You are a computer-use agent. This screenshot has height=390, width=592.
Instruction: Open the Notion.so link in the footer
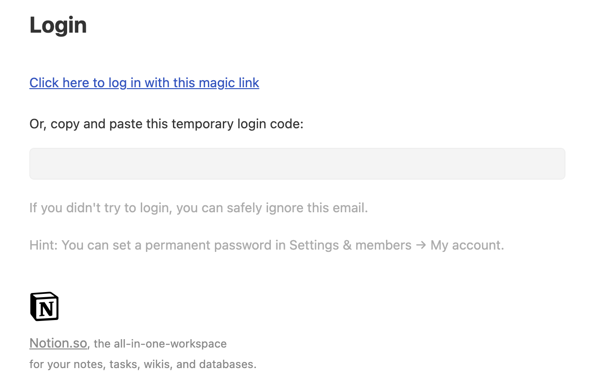click(58, 343)
